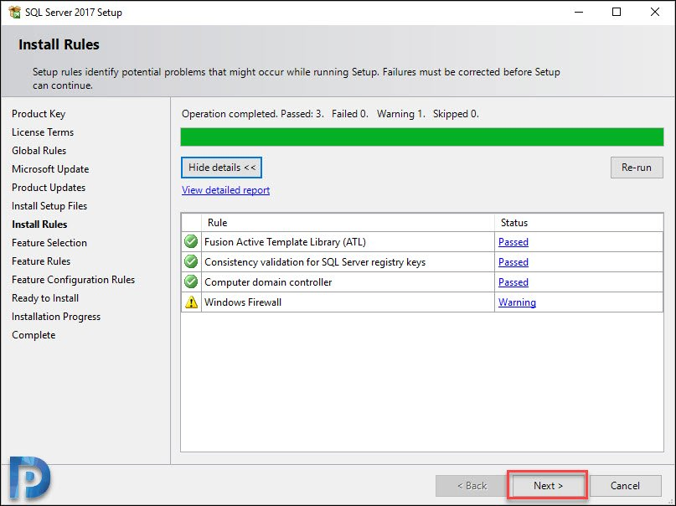Select Product Updates step in sidebar
The width and height of the screenshot is (676, 506).
point(49,188)
